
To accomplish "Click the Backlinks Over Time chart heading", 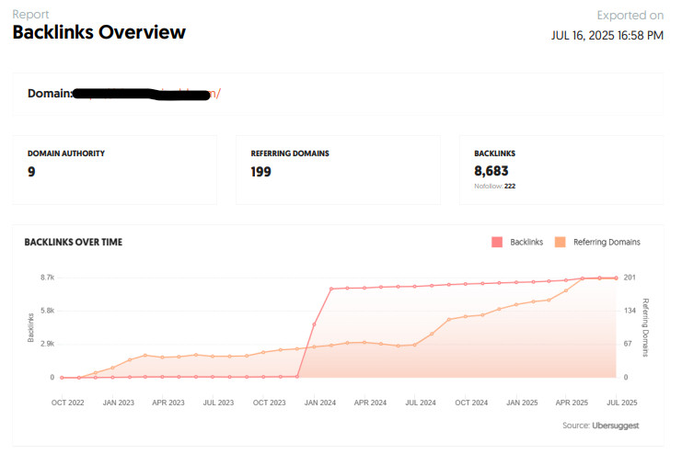I will click(x=73, y=243).
